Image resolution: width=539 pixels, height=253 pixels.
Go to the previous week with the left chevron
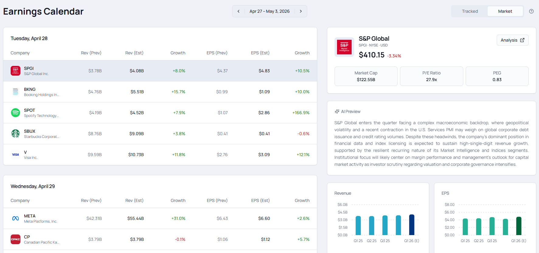tap(238, 11)
